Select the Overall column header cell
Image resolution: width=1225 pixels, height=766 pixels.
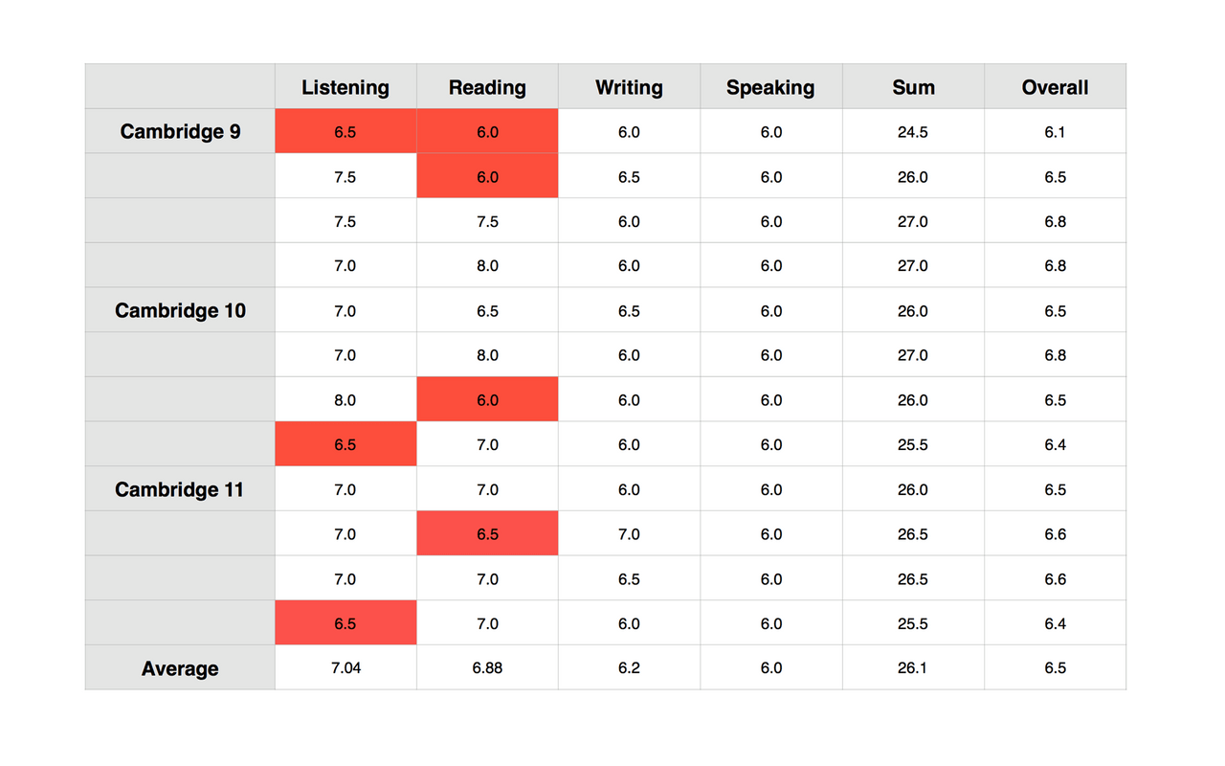(x=1055, y=87)
